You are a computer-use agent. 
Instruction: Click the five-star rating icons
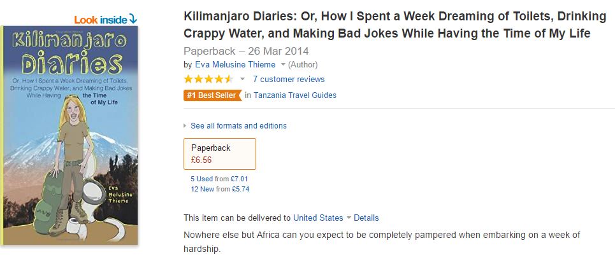[x=208, y=80]
